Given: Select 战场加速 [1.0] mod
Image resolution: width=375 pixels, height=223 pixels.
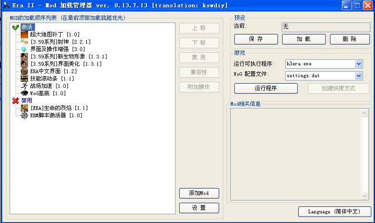Looking at the screenshot, I should pyautogui.click(x=49, y=86).
